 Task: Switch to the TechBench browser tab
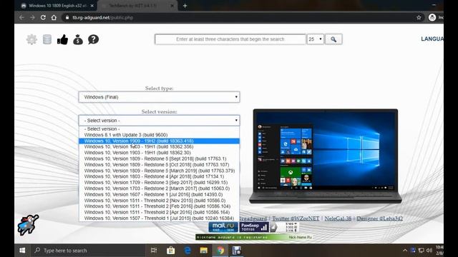pos(137,6)
